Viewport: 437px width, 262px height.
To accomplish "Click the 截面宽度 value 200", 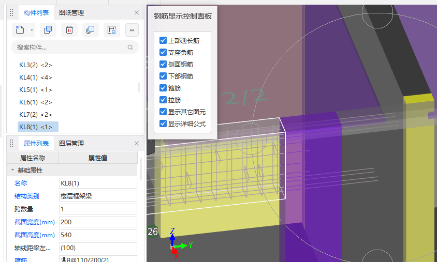I will coord(98,222).
